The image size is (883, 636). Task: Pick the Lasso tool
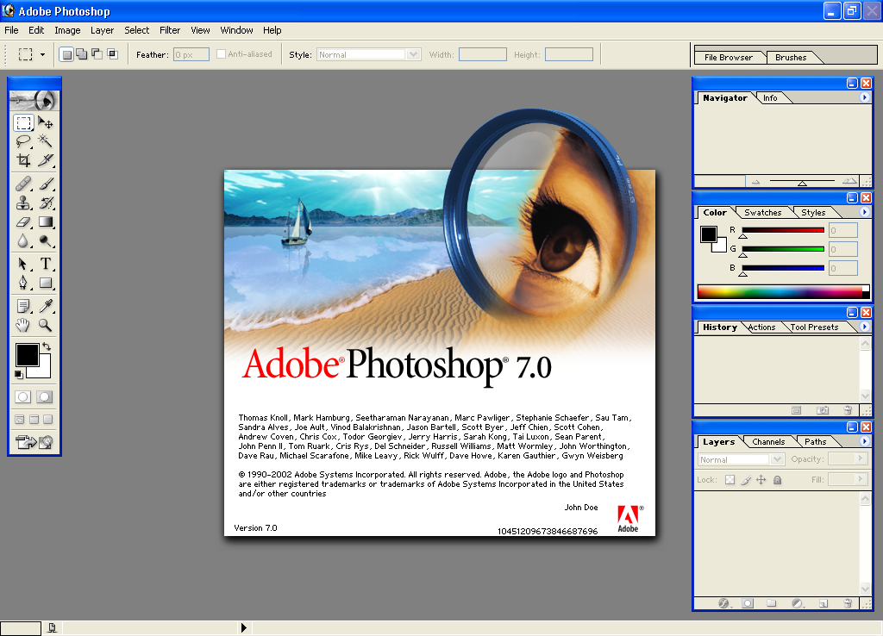point(23,140)
